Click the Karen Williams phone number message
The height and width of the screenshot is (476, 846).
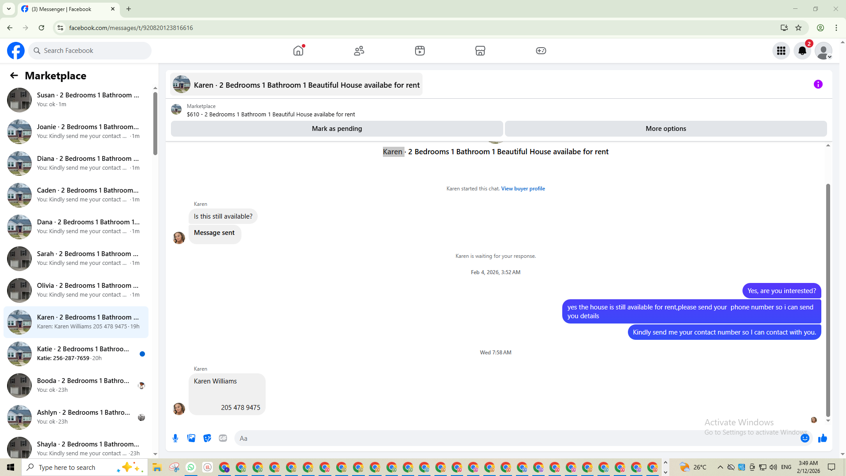click(227, 394)
